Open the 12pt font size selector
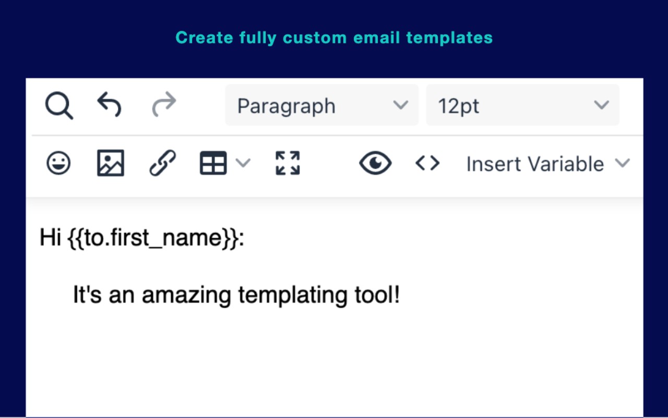Screen dimensions: 668x418 pos(522,105)
